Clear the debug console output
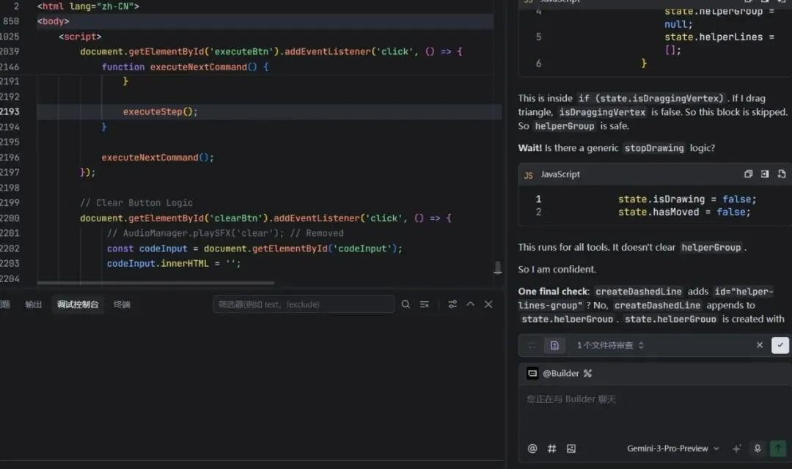Screen dimensions: 792x469 pos(425,304)
